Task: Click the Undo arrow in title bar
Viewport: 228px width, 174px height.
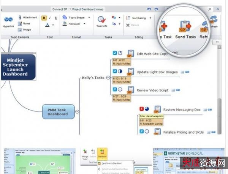Action: tap(149, 9)
